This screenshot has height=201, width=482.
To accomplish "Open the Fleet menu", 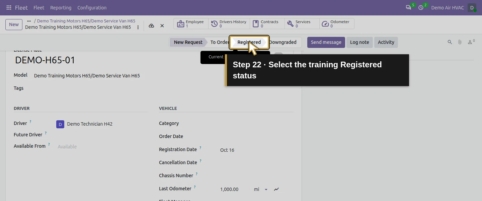I will pos(39,7).
